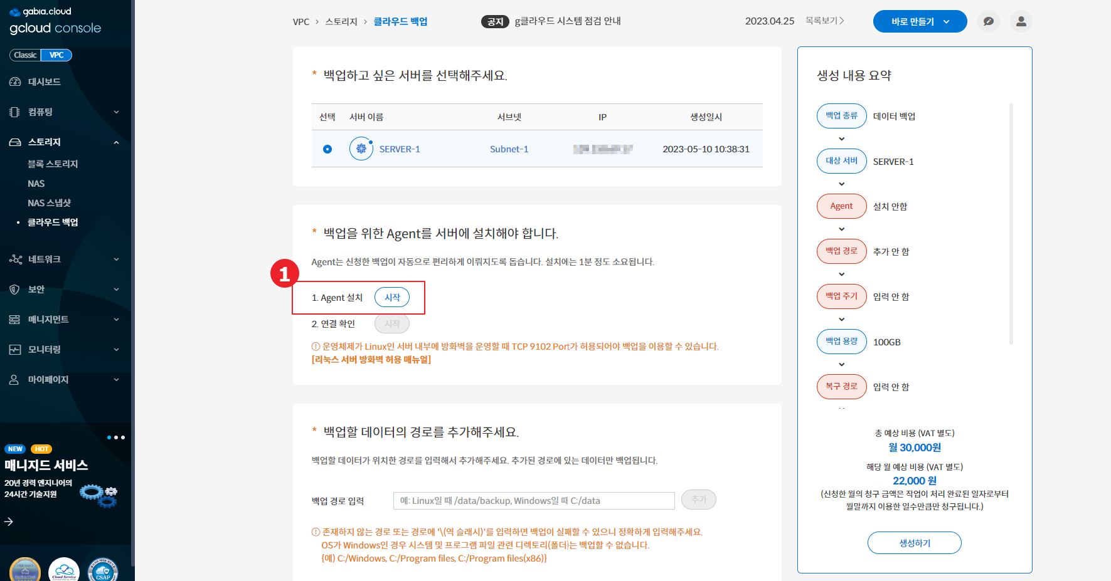Expand the 모니터링 menu chevron
Screen dimensions: 1111x581
tap(116, 350)
